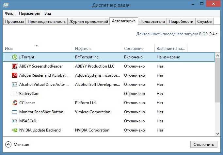Click the Task Manager title bar icon

coord(6,5)
